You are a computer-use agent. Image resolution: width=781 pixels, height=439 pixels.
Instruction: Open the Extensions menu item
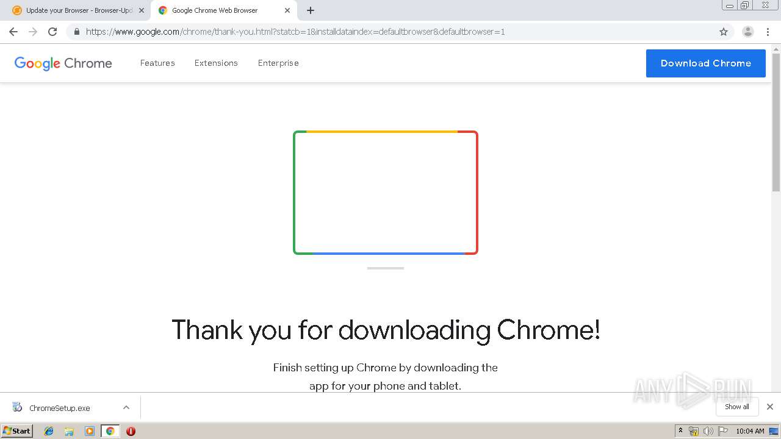[x=216, y=63]
